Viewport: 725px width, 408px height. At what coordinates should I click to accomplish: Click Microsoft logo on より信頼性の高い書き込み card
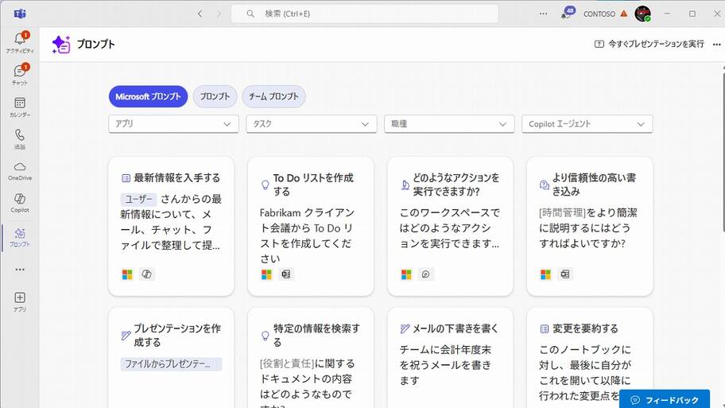coord(545,274)
